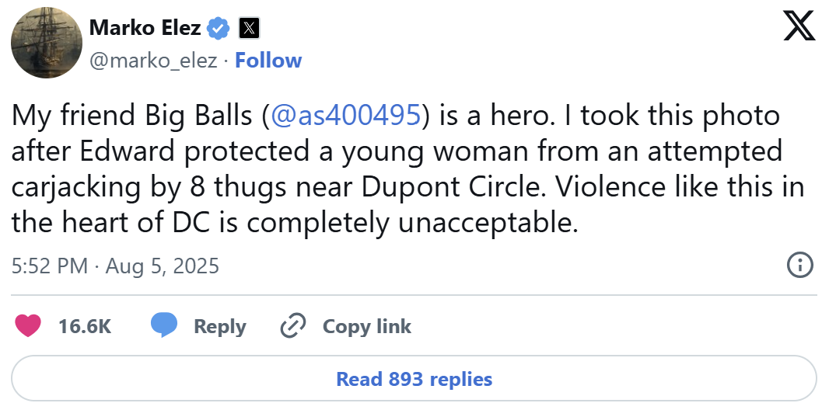Image resolution: width=829 pixels, height=410 pixels.
Task: Open the 5:52 PM timestamp link
Action: pyautogui.click(x=49, y=266)
